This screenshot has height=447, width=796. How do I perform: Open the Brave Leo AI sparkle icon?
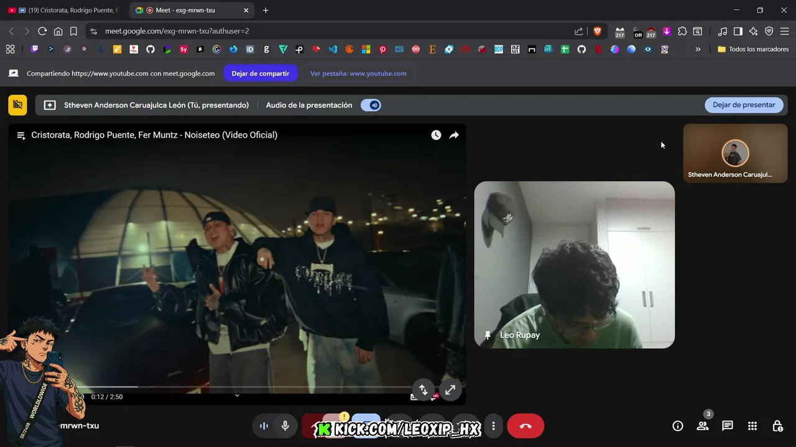coord(753,31)
